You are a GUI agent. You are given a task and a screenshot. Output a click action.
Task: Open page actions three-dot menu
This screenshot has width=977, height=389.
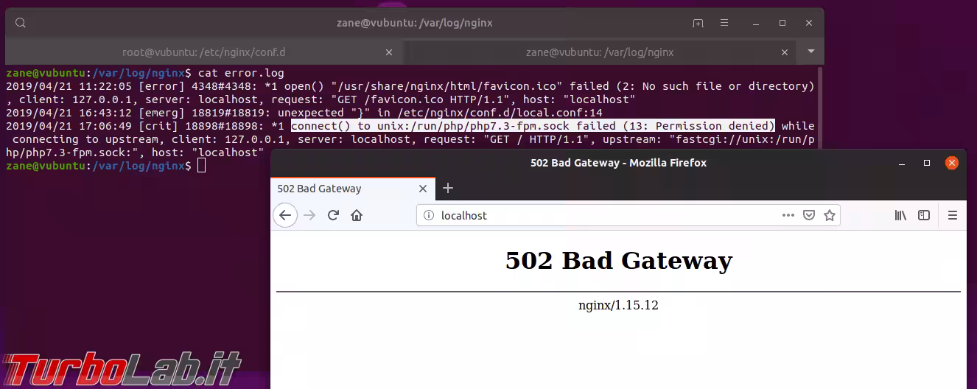pos(788,215)
